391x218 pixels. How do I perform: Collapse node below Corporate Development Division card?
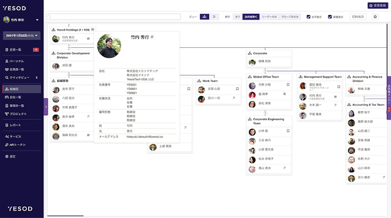(69, 75)
